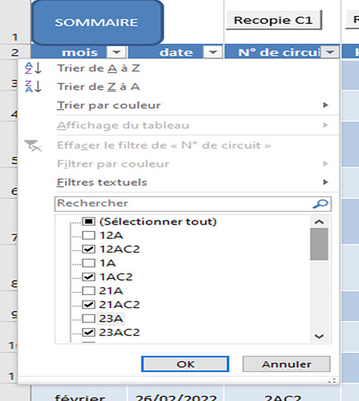
Task: Open the mois column filter dropdown
Action: point(116,52)
